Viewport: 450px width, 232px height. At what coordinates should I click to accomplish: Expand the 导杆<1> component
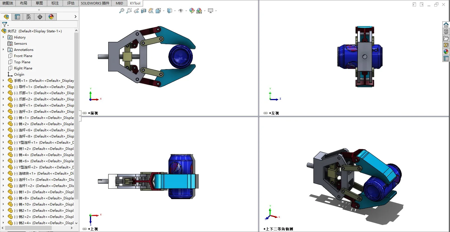coord(3,87)
